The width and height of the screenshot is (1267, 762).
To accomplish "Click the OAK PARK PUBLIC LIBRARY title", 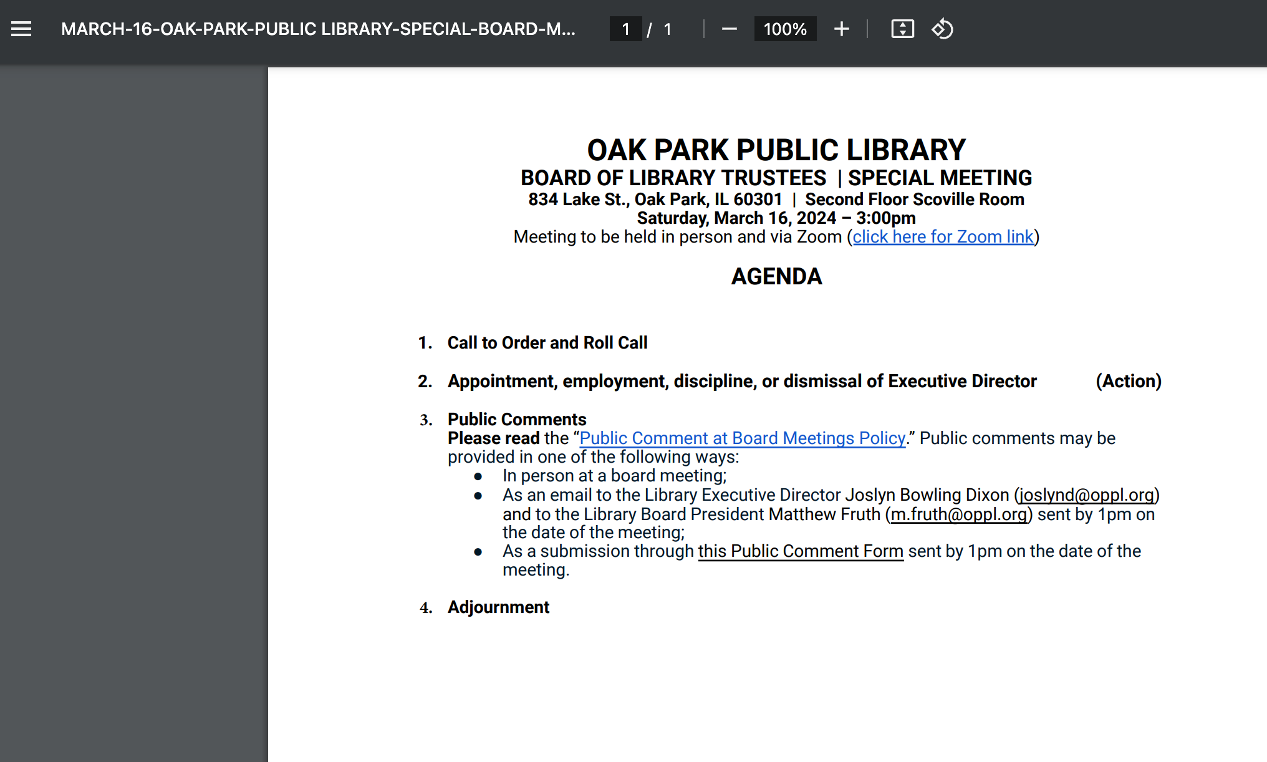I will [776, 149].
